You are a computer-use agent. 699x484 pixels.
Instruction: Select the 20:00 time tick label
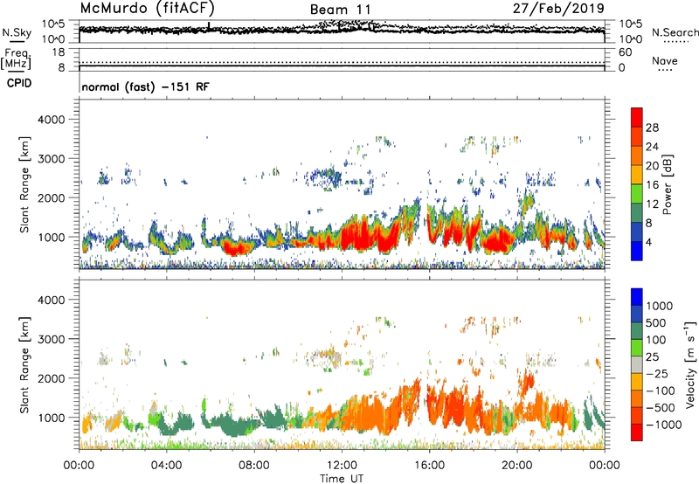516,466
